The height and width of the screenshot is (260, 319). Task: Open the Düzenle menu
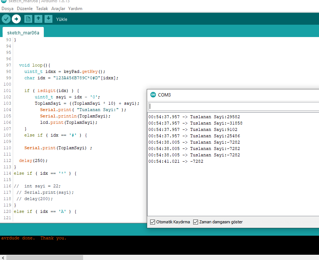tap(25, 9)
